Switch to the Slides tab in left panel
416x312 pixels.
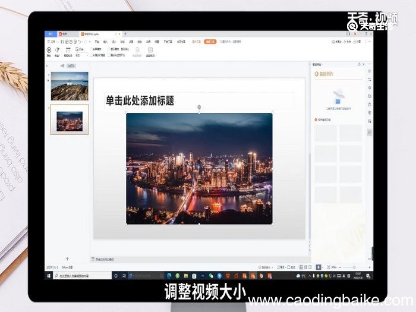click(71, 65)
